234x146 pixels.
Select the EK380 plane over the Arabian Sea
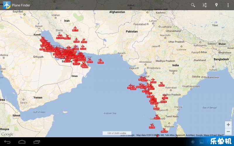[x=100, y=61]
